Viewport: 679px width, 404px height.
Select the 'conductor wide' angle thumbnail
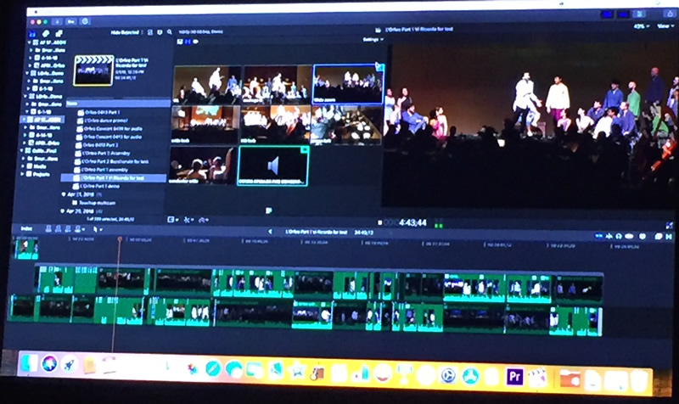[202, 165]
